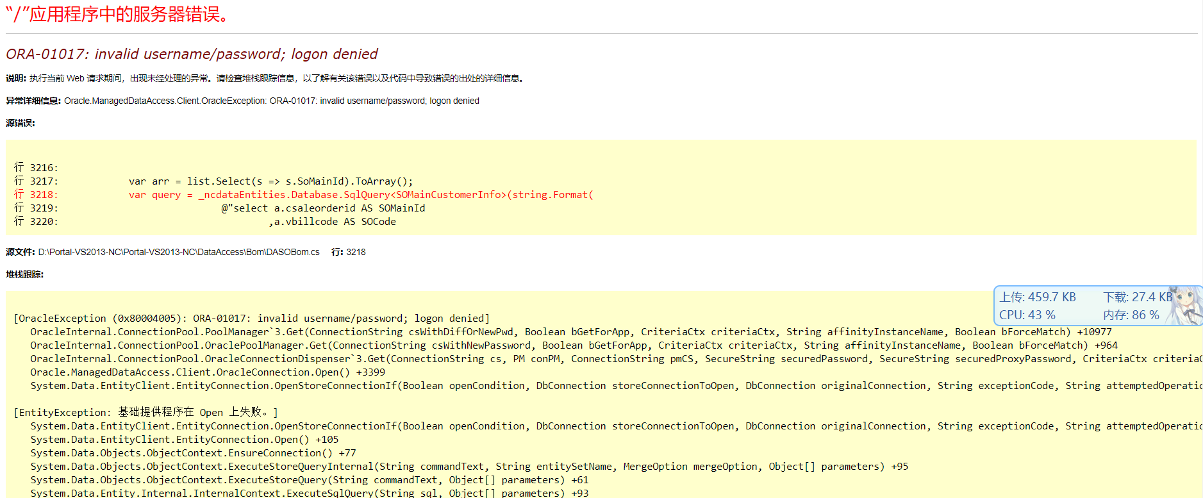Click the upload speed 459.7 KB readout
This screenshot has width=1203, height=498.
[x=1038, y=297]
